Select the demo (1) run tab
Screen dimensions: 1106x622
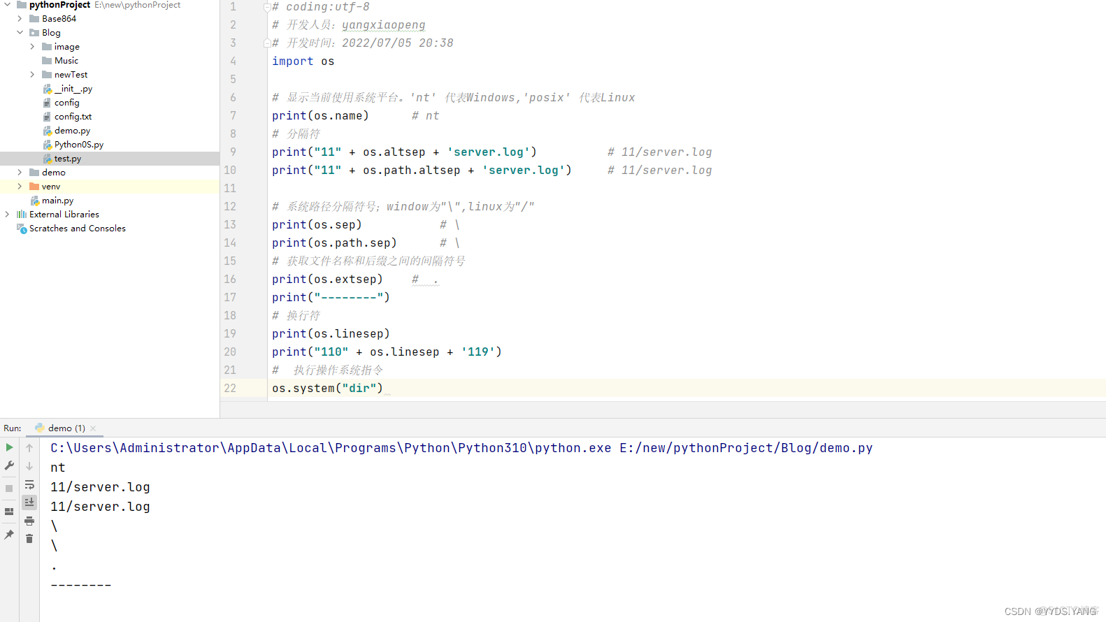[66, 428]
